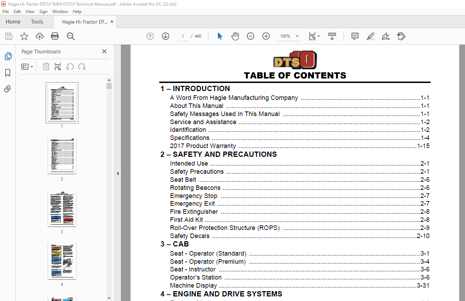Collapse navigation pane with side arrow
465x301 pixels.
[x=118, y=173]
